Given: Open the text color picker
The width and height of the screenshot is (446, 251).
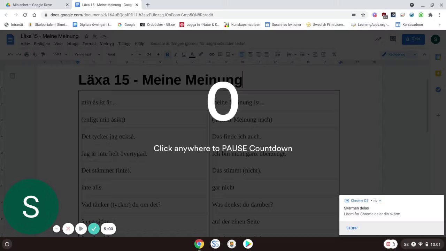Looking at the screenshot, I should 192,54.
